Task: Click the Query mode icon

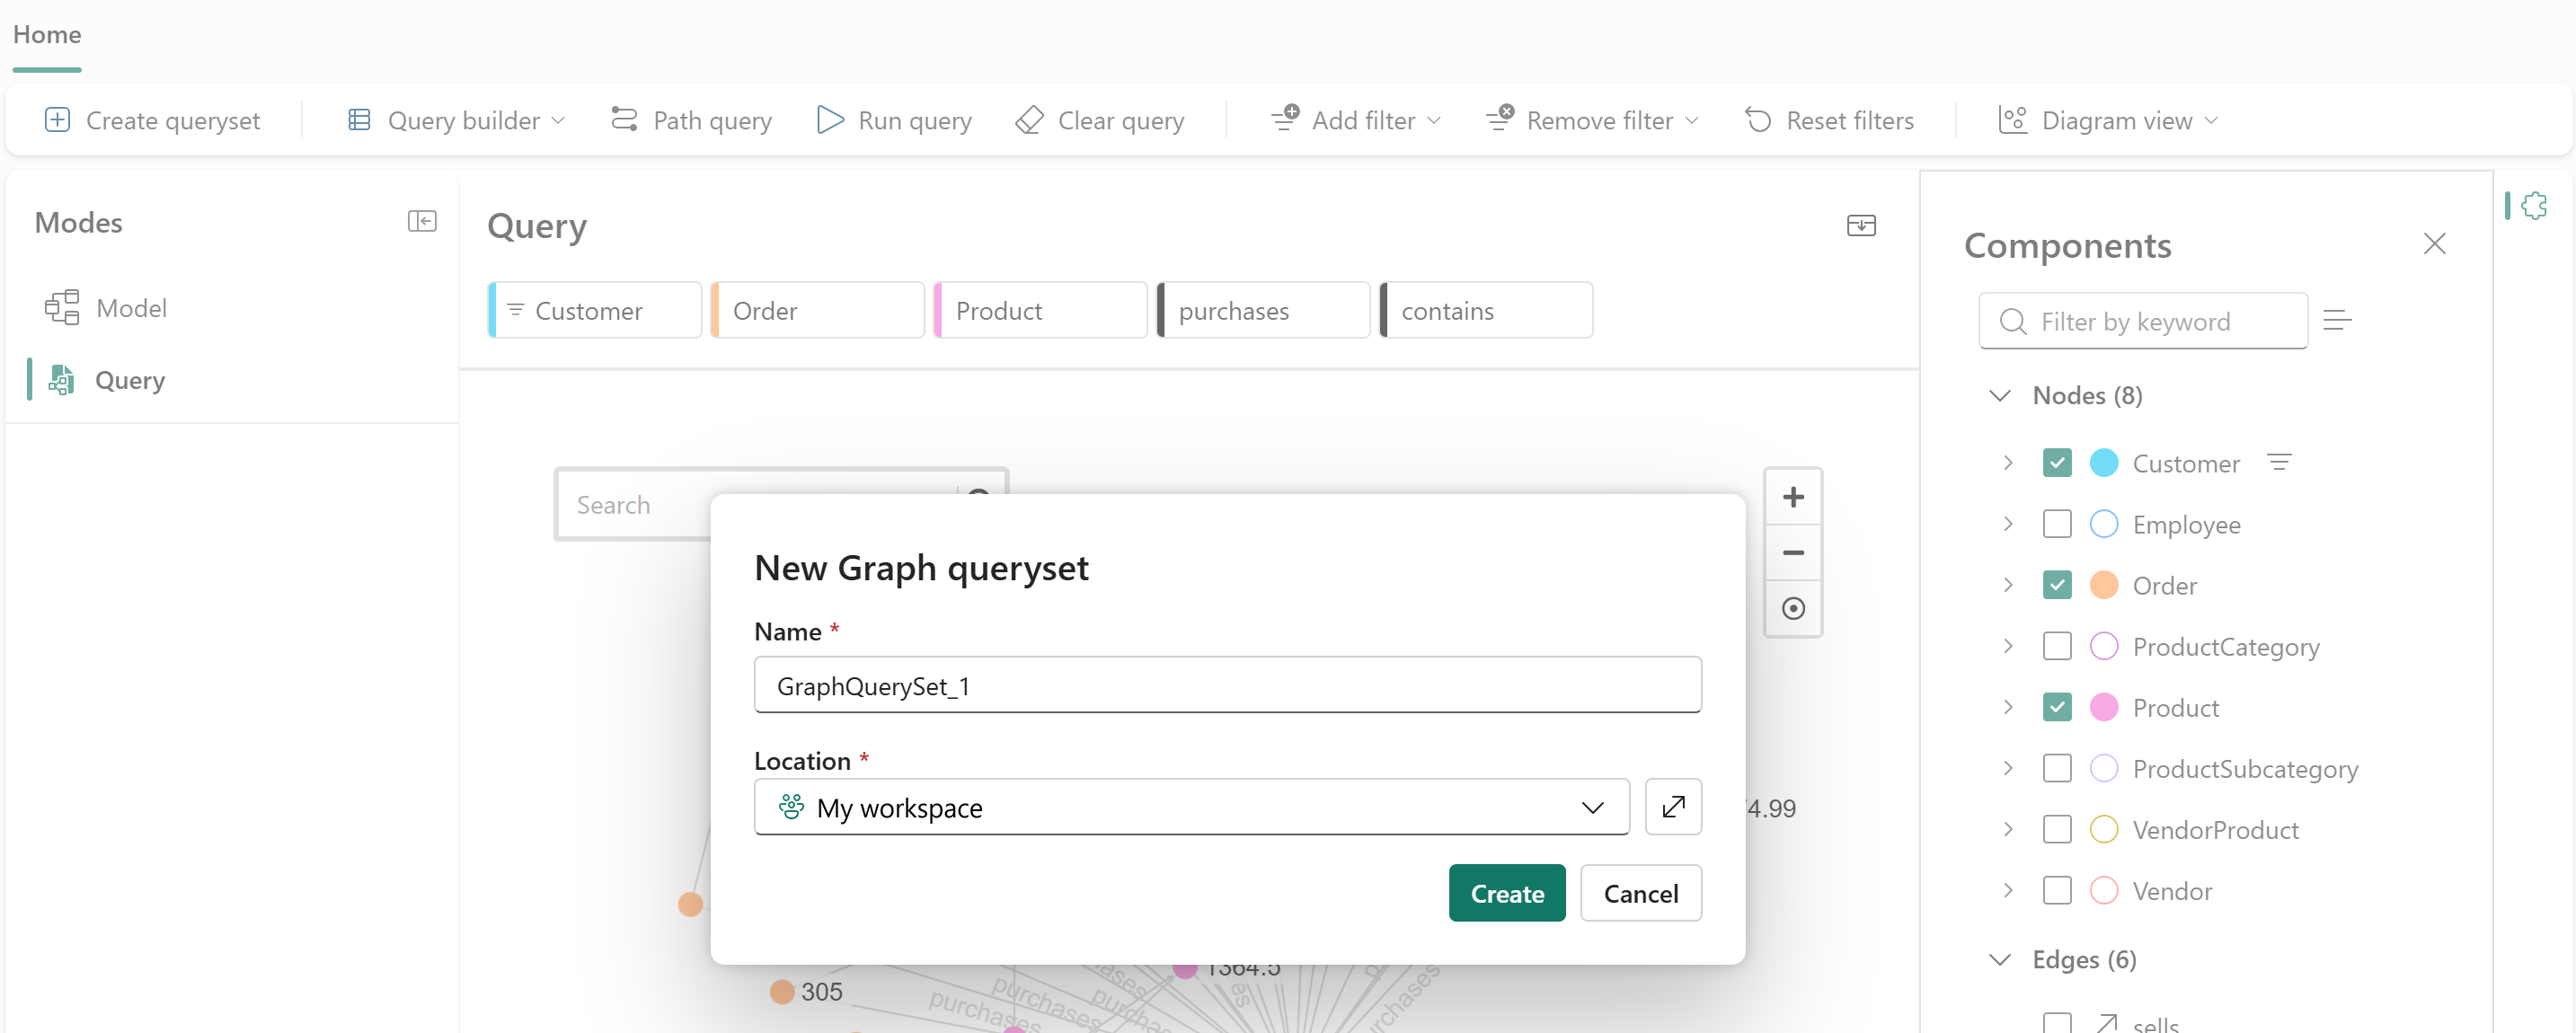Action: click(x=62, y=380)
